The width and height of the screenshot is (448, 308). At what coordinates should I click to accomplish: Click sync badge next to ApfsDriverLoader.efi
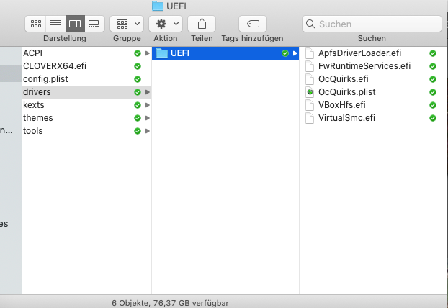(433, 53)
